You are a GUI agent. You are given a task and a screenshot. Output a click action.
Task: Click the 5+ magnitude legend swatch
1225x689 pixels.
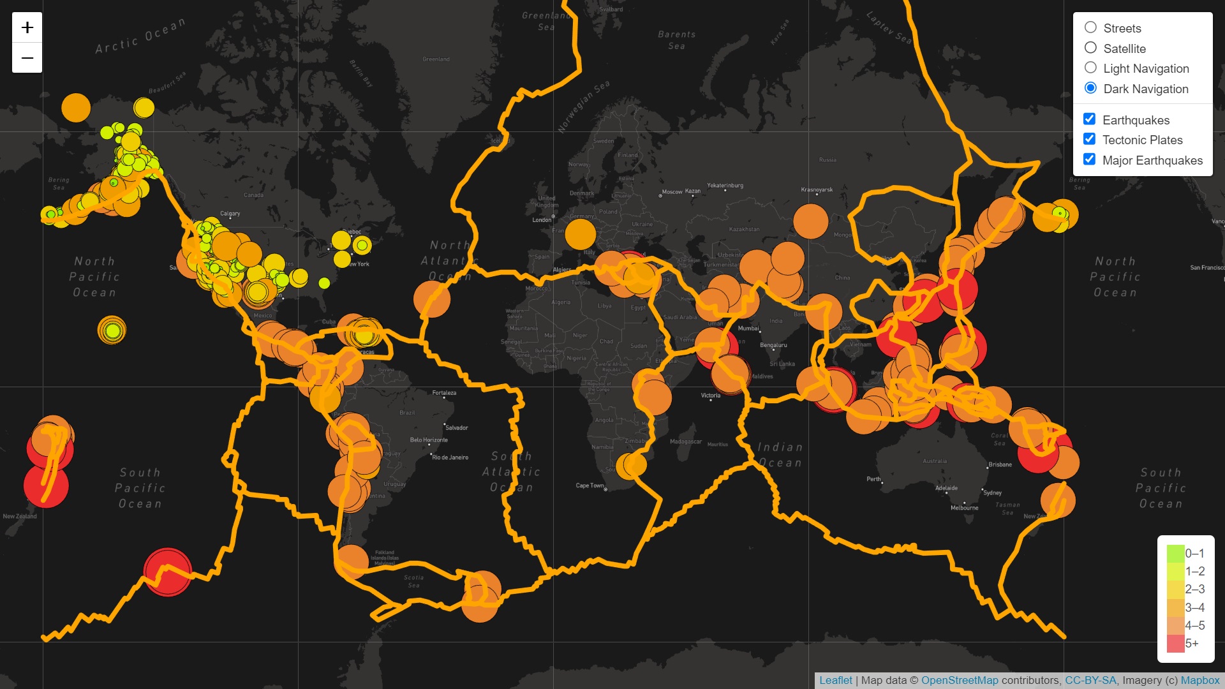tap(1175, 643)
